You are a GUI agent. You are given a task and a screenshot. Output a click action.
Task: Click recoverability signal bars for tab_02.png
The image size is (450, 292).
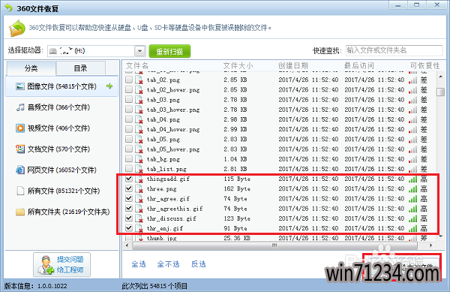[x=413, y=80]
